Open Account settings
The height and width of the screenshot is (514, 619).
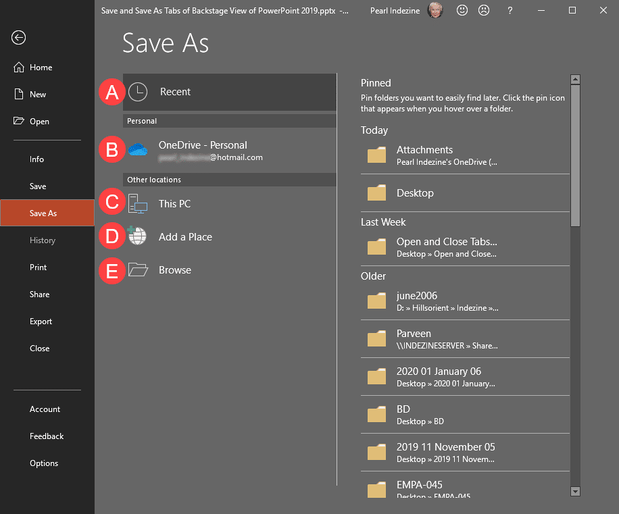point(45,409)
